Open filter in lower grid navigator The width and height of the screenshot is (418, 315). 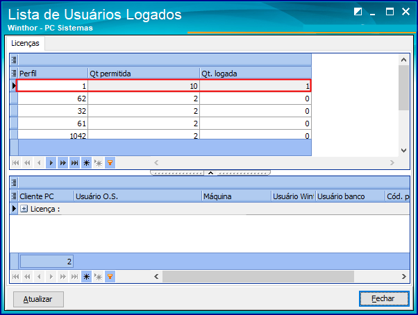110,277
